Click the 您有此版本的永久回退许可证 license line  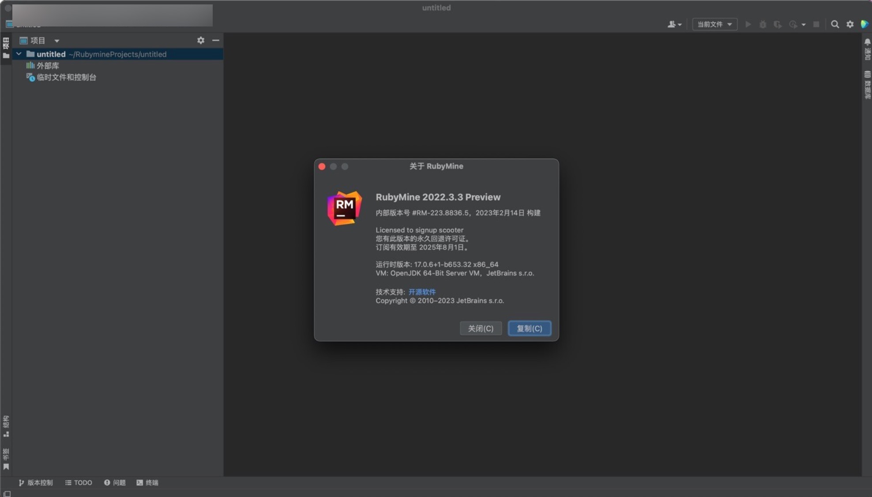423,239
